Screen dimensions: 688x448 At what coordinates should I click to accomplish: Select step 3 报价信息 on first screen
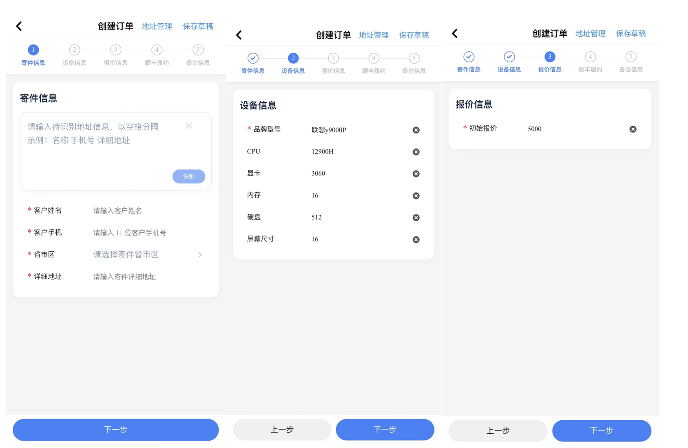(115, 55)
